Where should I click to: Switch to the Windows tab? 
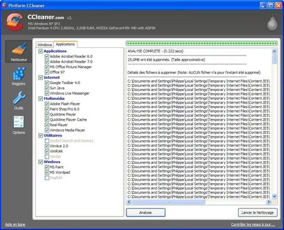(45, 45)
